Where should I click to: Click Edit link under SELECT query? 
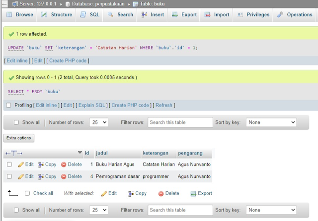[68, 105]
